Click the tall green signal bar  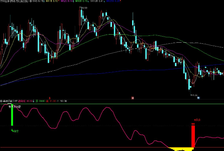click(12, 114)
